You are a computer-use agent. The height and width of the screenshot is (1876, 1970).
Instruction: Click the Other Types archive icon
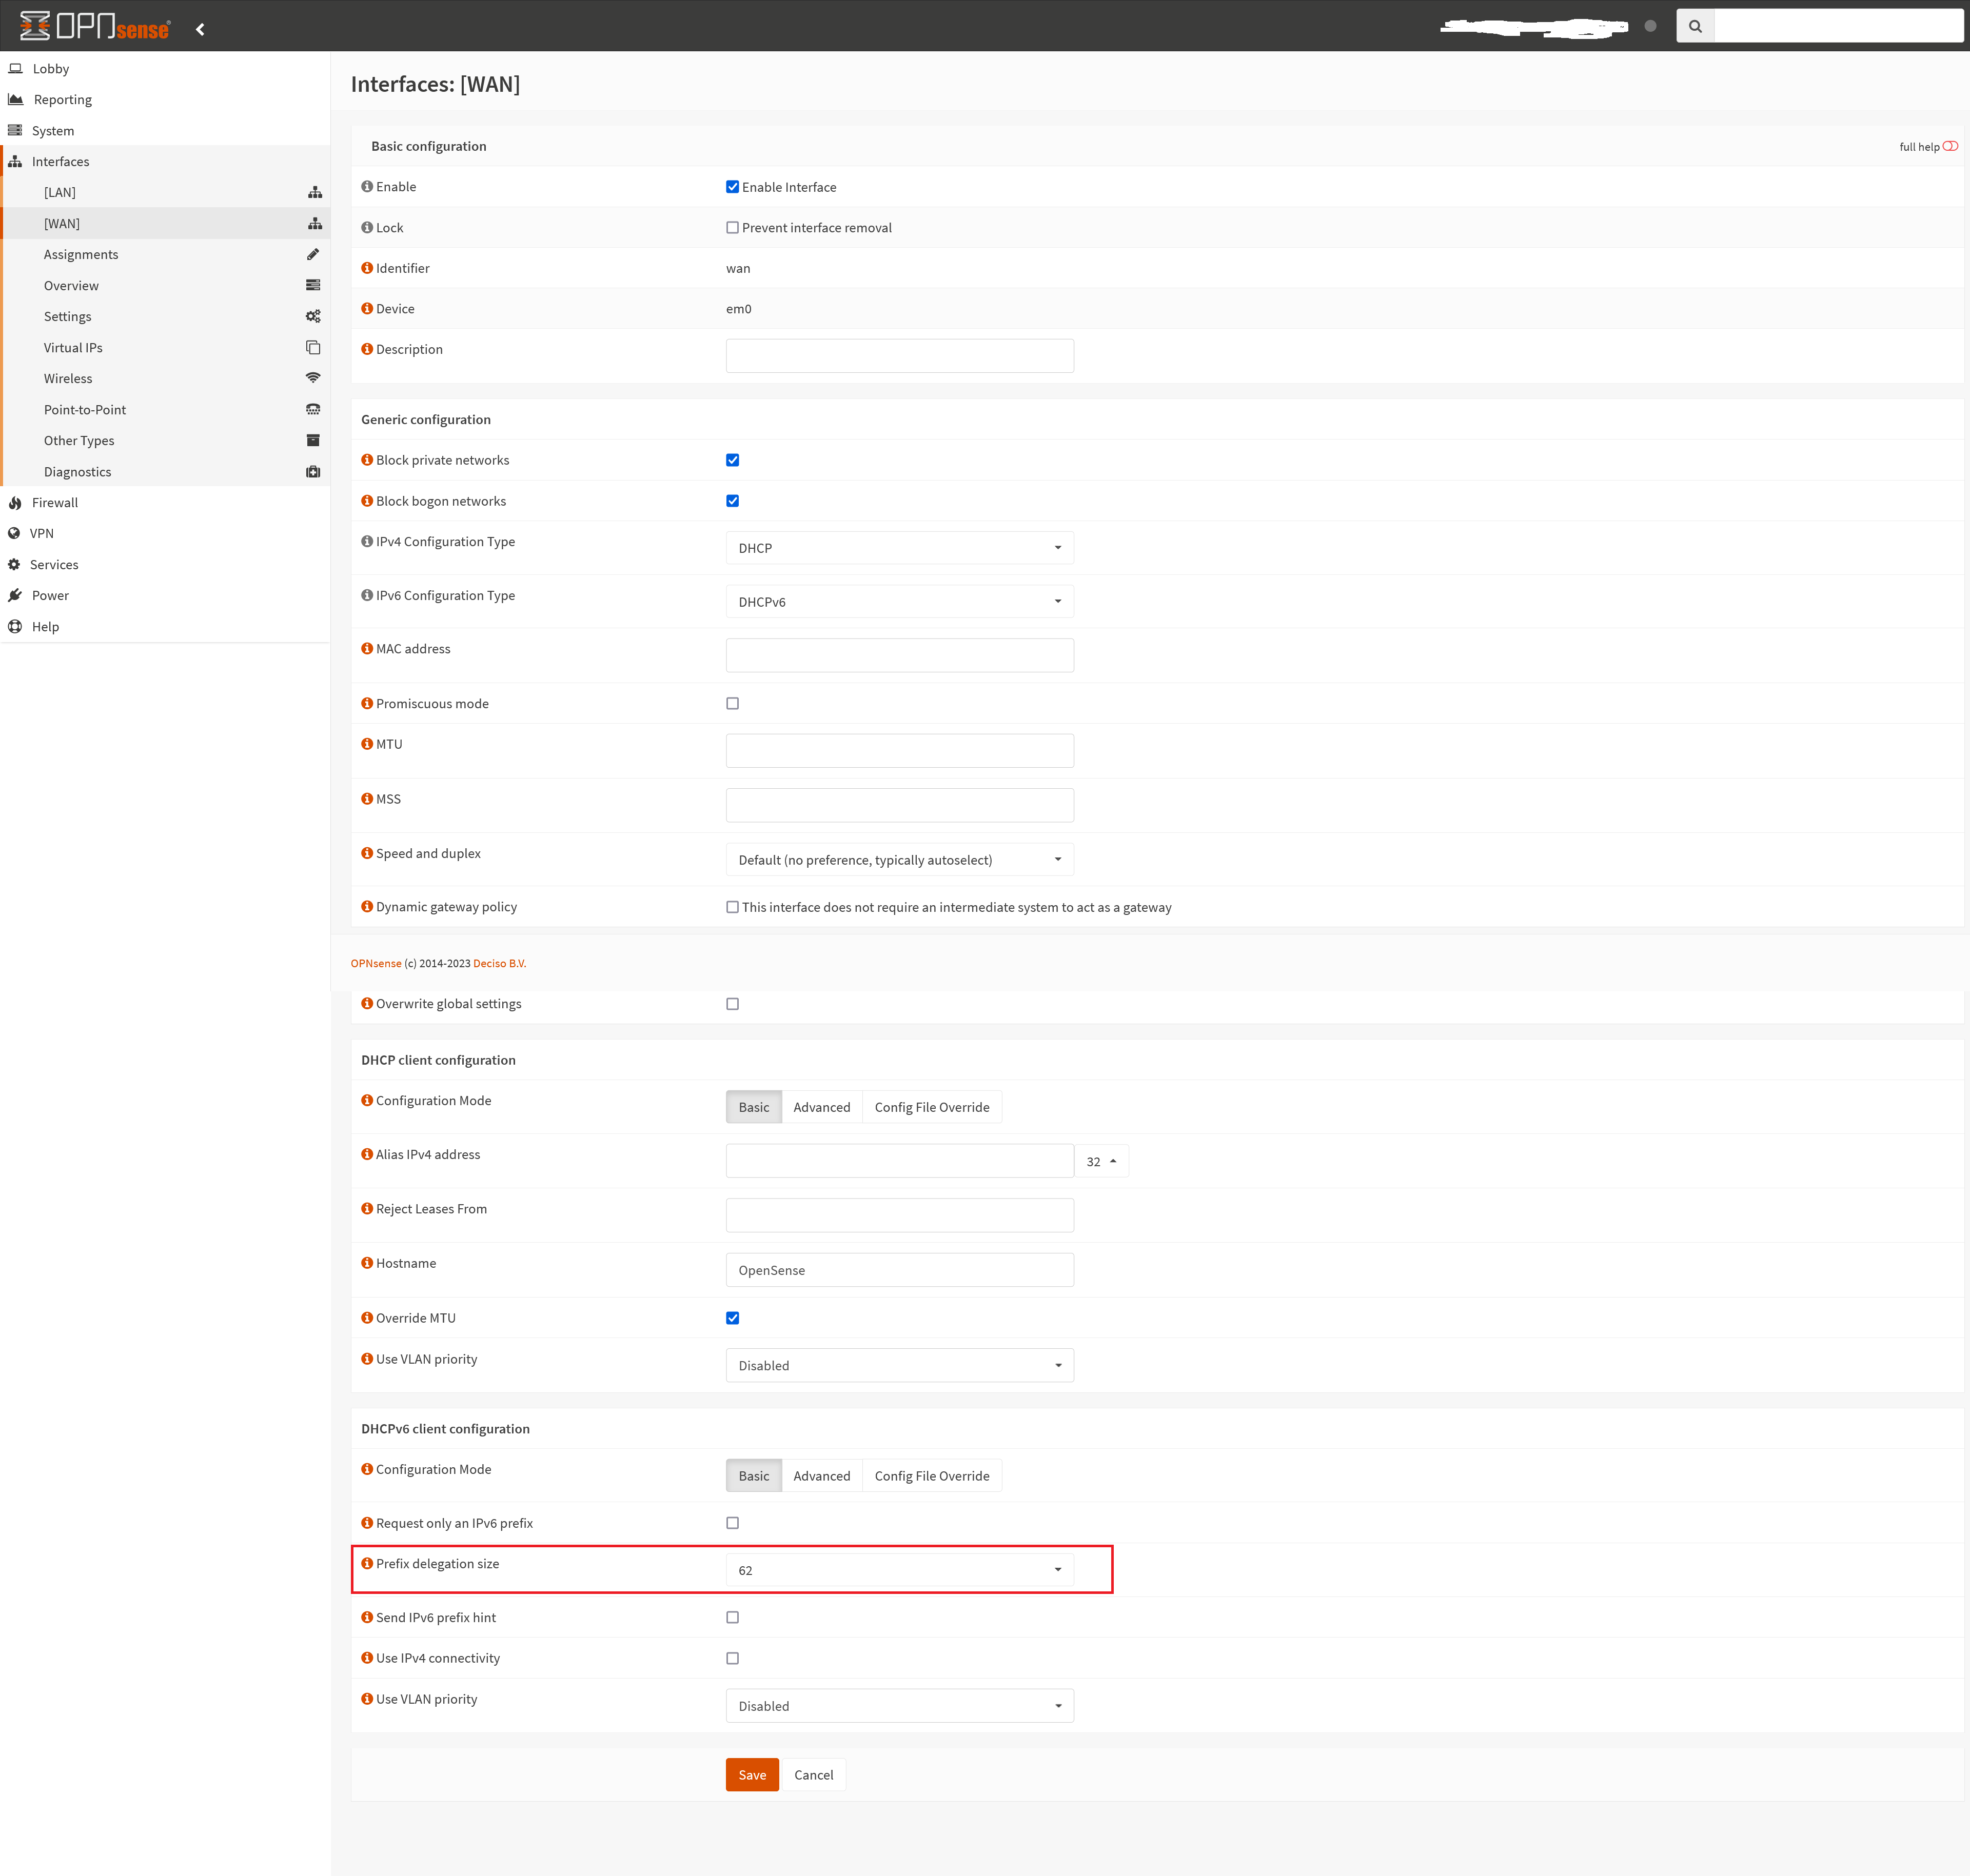pos(313,440)
